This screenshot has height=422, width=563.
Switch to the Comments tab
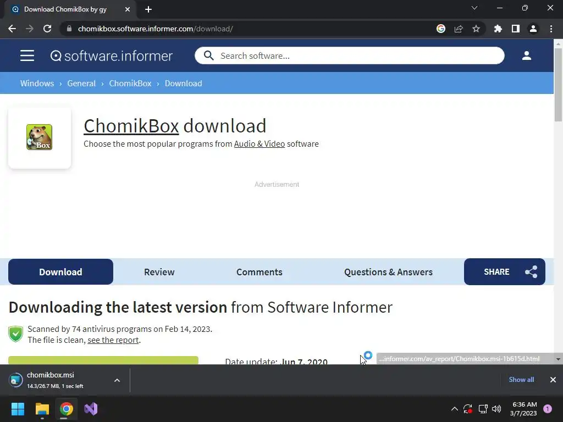260,271
